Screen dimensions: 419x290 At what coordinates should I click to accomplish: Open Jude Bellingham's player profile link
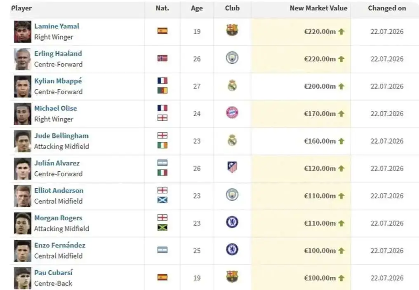point(61,136)
